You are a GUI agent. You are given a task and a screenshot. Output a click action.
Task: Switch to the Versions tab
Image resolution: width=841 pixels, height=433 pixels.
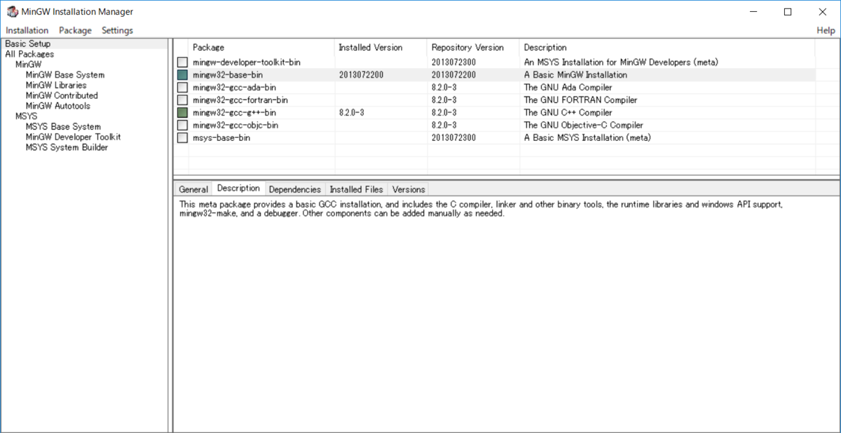pos(409,189)
